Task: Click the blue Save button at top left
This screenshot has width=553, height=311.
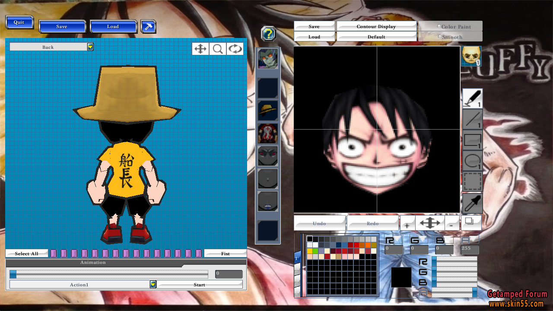Action: pos(62,26)
